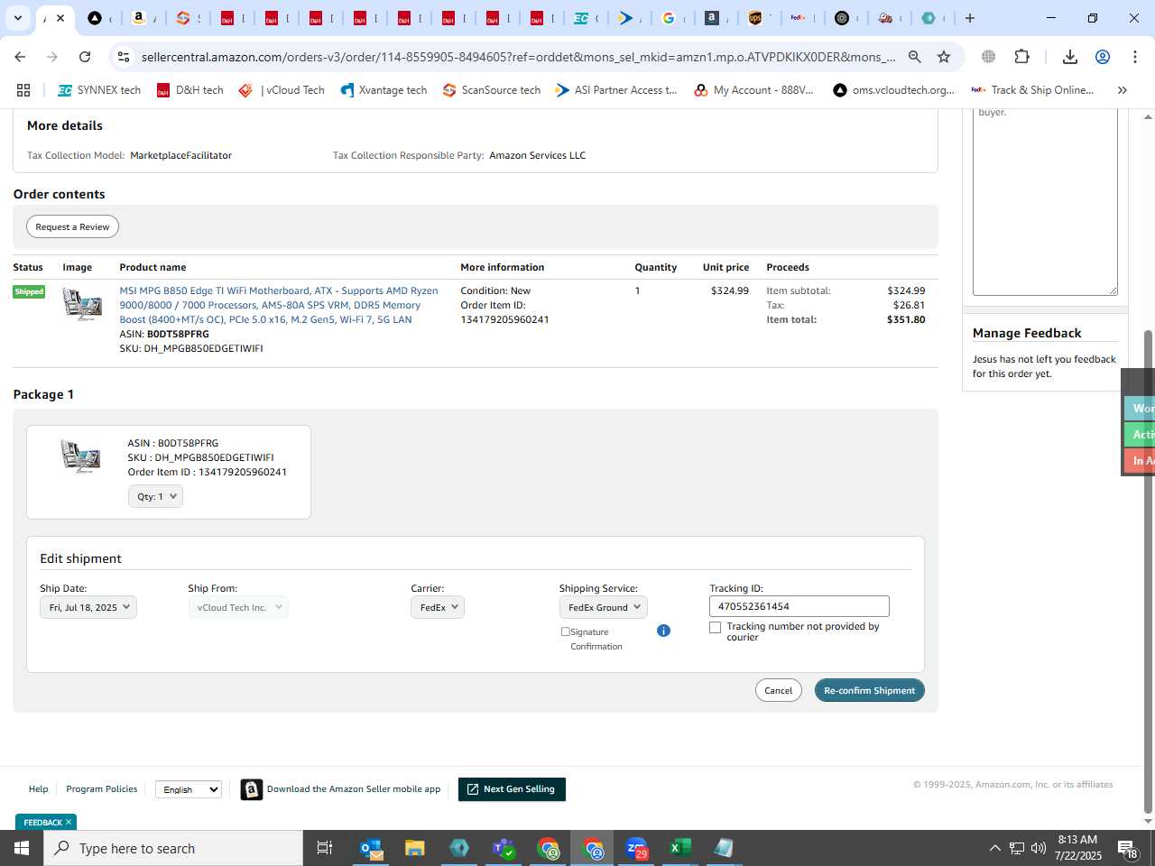
Task: Switch to the Amazon browser tab
Action: [138, 18]
